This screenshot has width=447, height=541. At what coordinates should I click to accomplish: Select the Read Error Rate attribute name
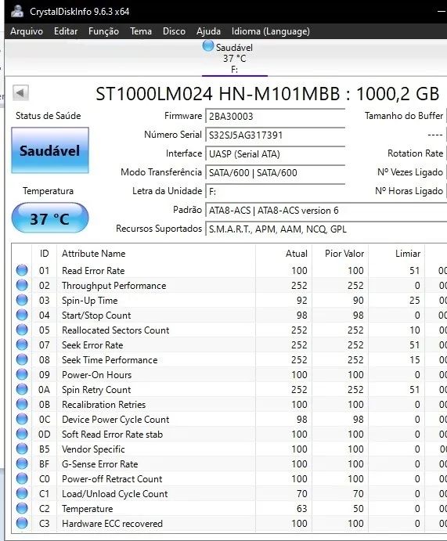[93, 271]
